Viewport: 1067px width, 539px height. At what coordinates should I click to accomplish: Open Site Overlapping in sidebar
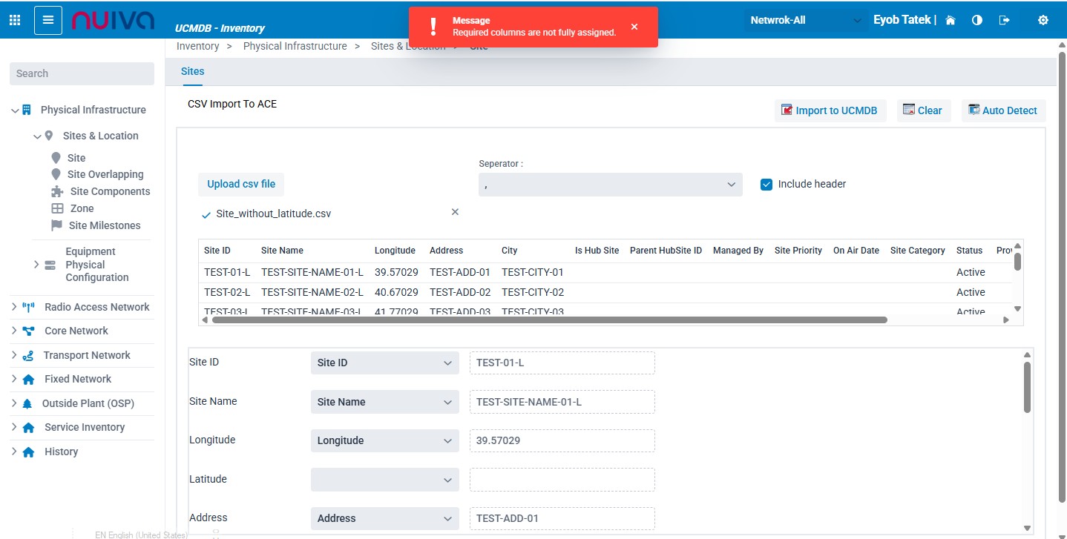105,174
